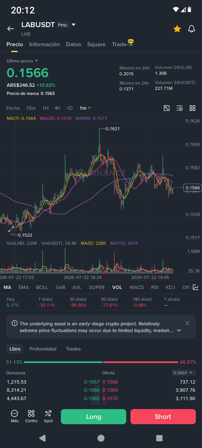This screenshot has width=202, height=448.
Task: Switch to the Información tab
Action: click(44, 44)
